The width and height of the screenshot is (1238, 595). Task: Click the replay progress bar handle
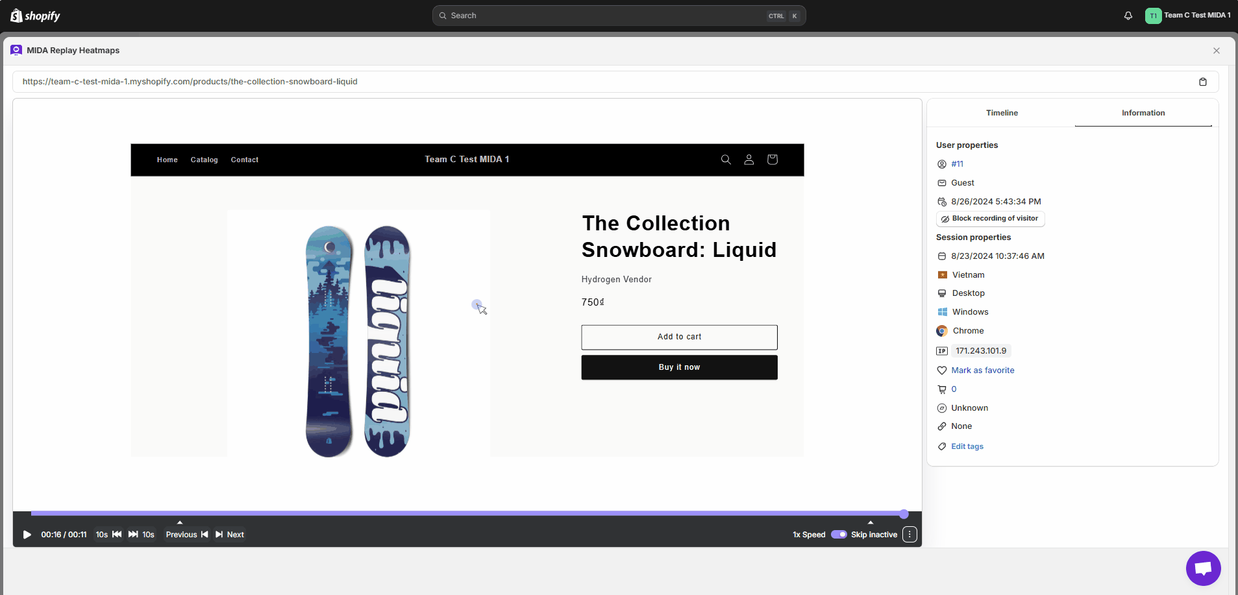point(904,514)
